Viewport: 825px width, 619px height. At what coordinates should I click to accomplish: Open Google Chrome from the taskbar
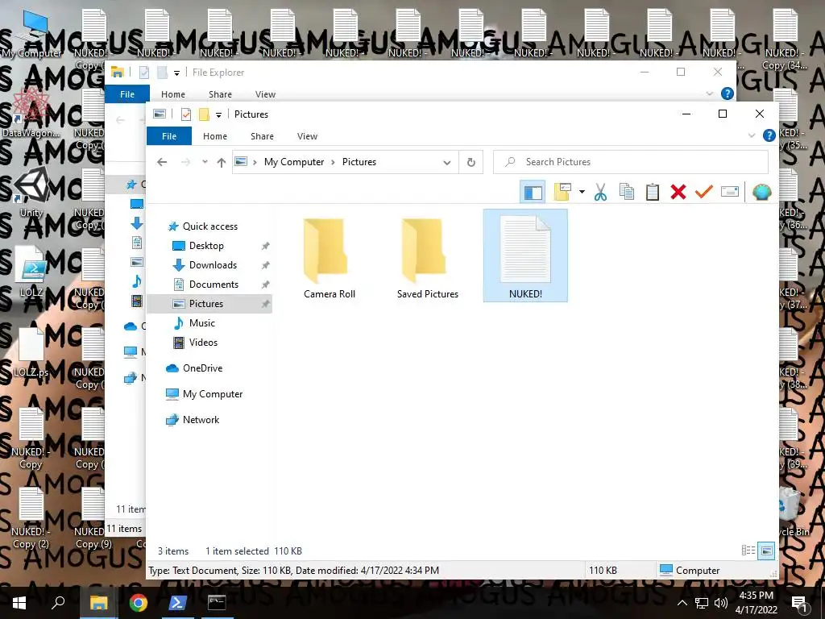click(x=139, y=603)
